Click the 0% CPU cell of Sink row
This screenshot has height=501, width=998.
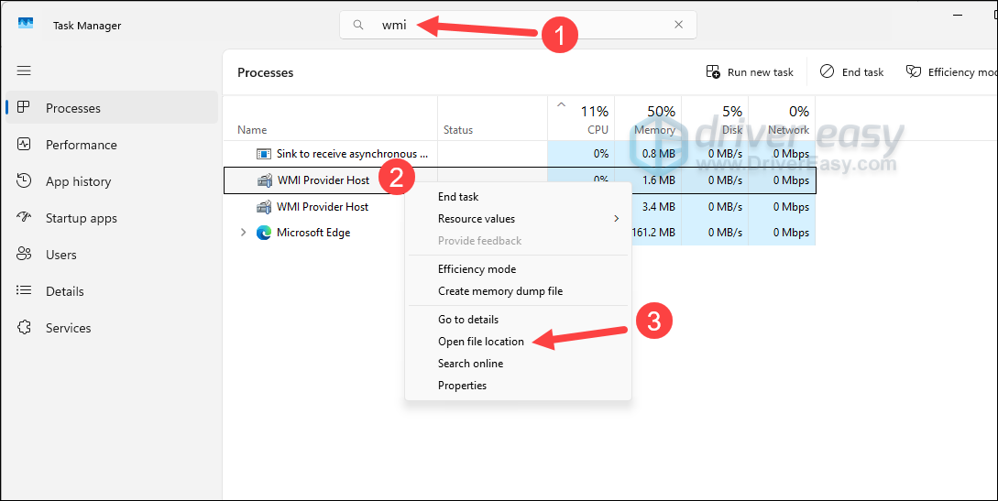[x=581, y=154]
